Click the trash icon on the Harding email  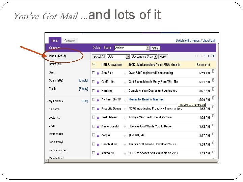tap(213, 89)
